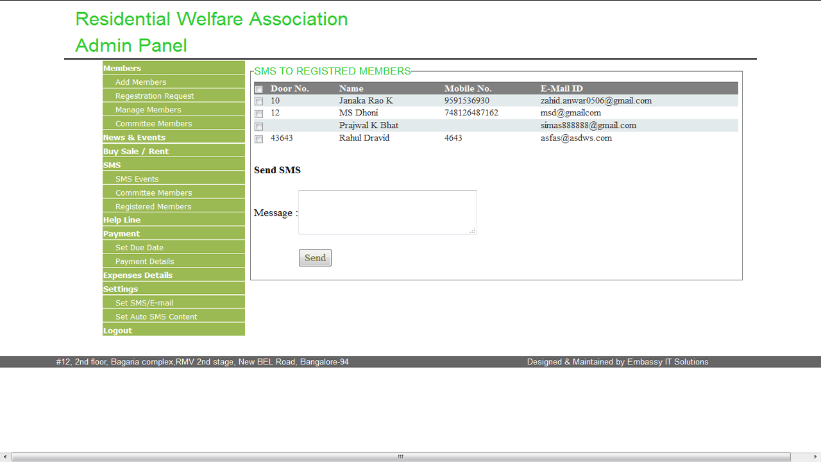This screenshot has height=462, width=821.
Task: Open News & Events section
Action: 174,137
